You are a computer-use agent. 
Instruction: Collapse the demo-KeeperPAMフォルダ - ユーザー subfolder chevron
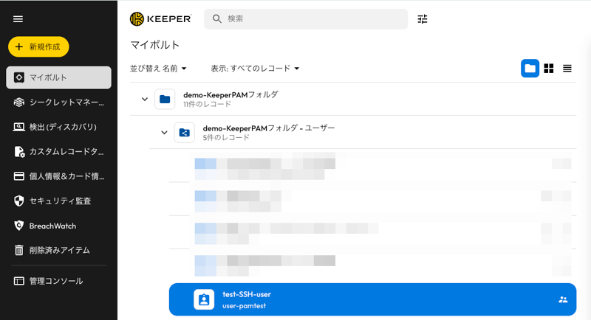(164, 133)
